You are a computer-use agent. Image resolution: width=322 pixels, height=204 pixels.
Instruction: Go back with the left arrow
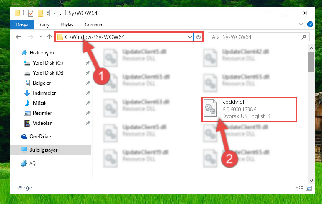coord(18,37)
